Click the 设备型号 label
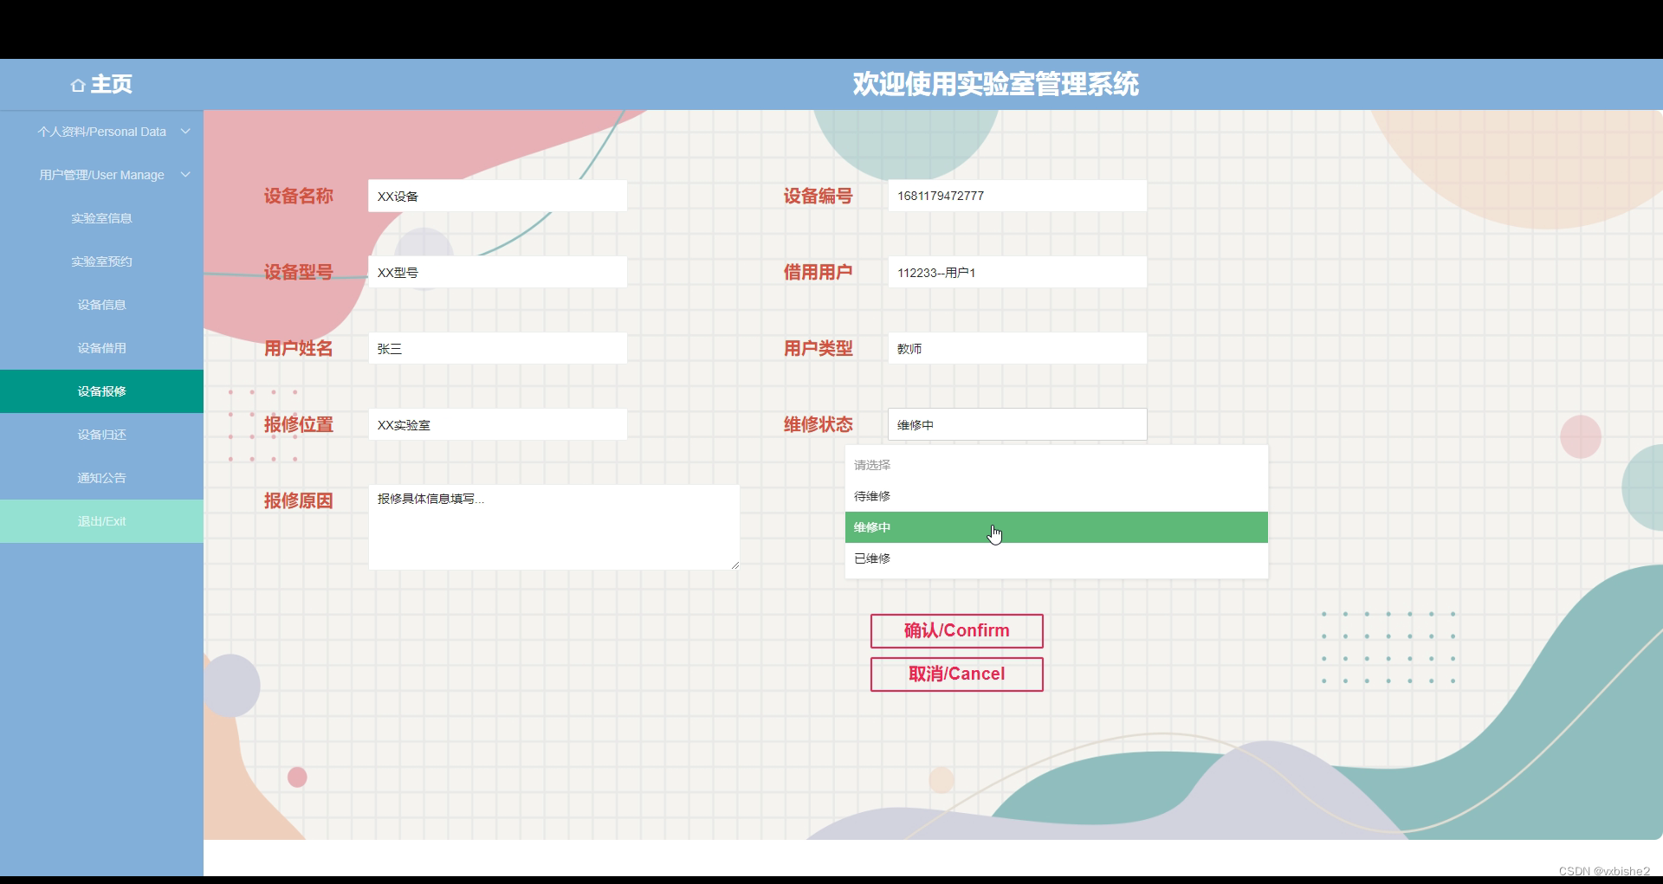 pos(299,273)
